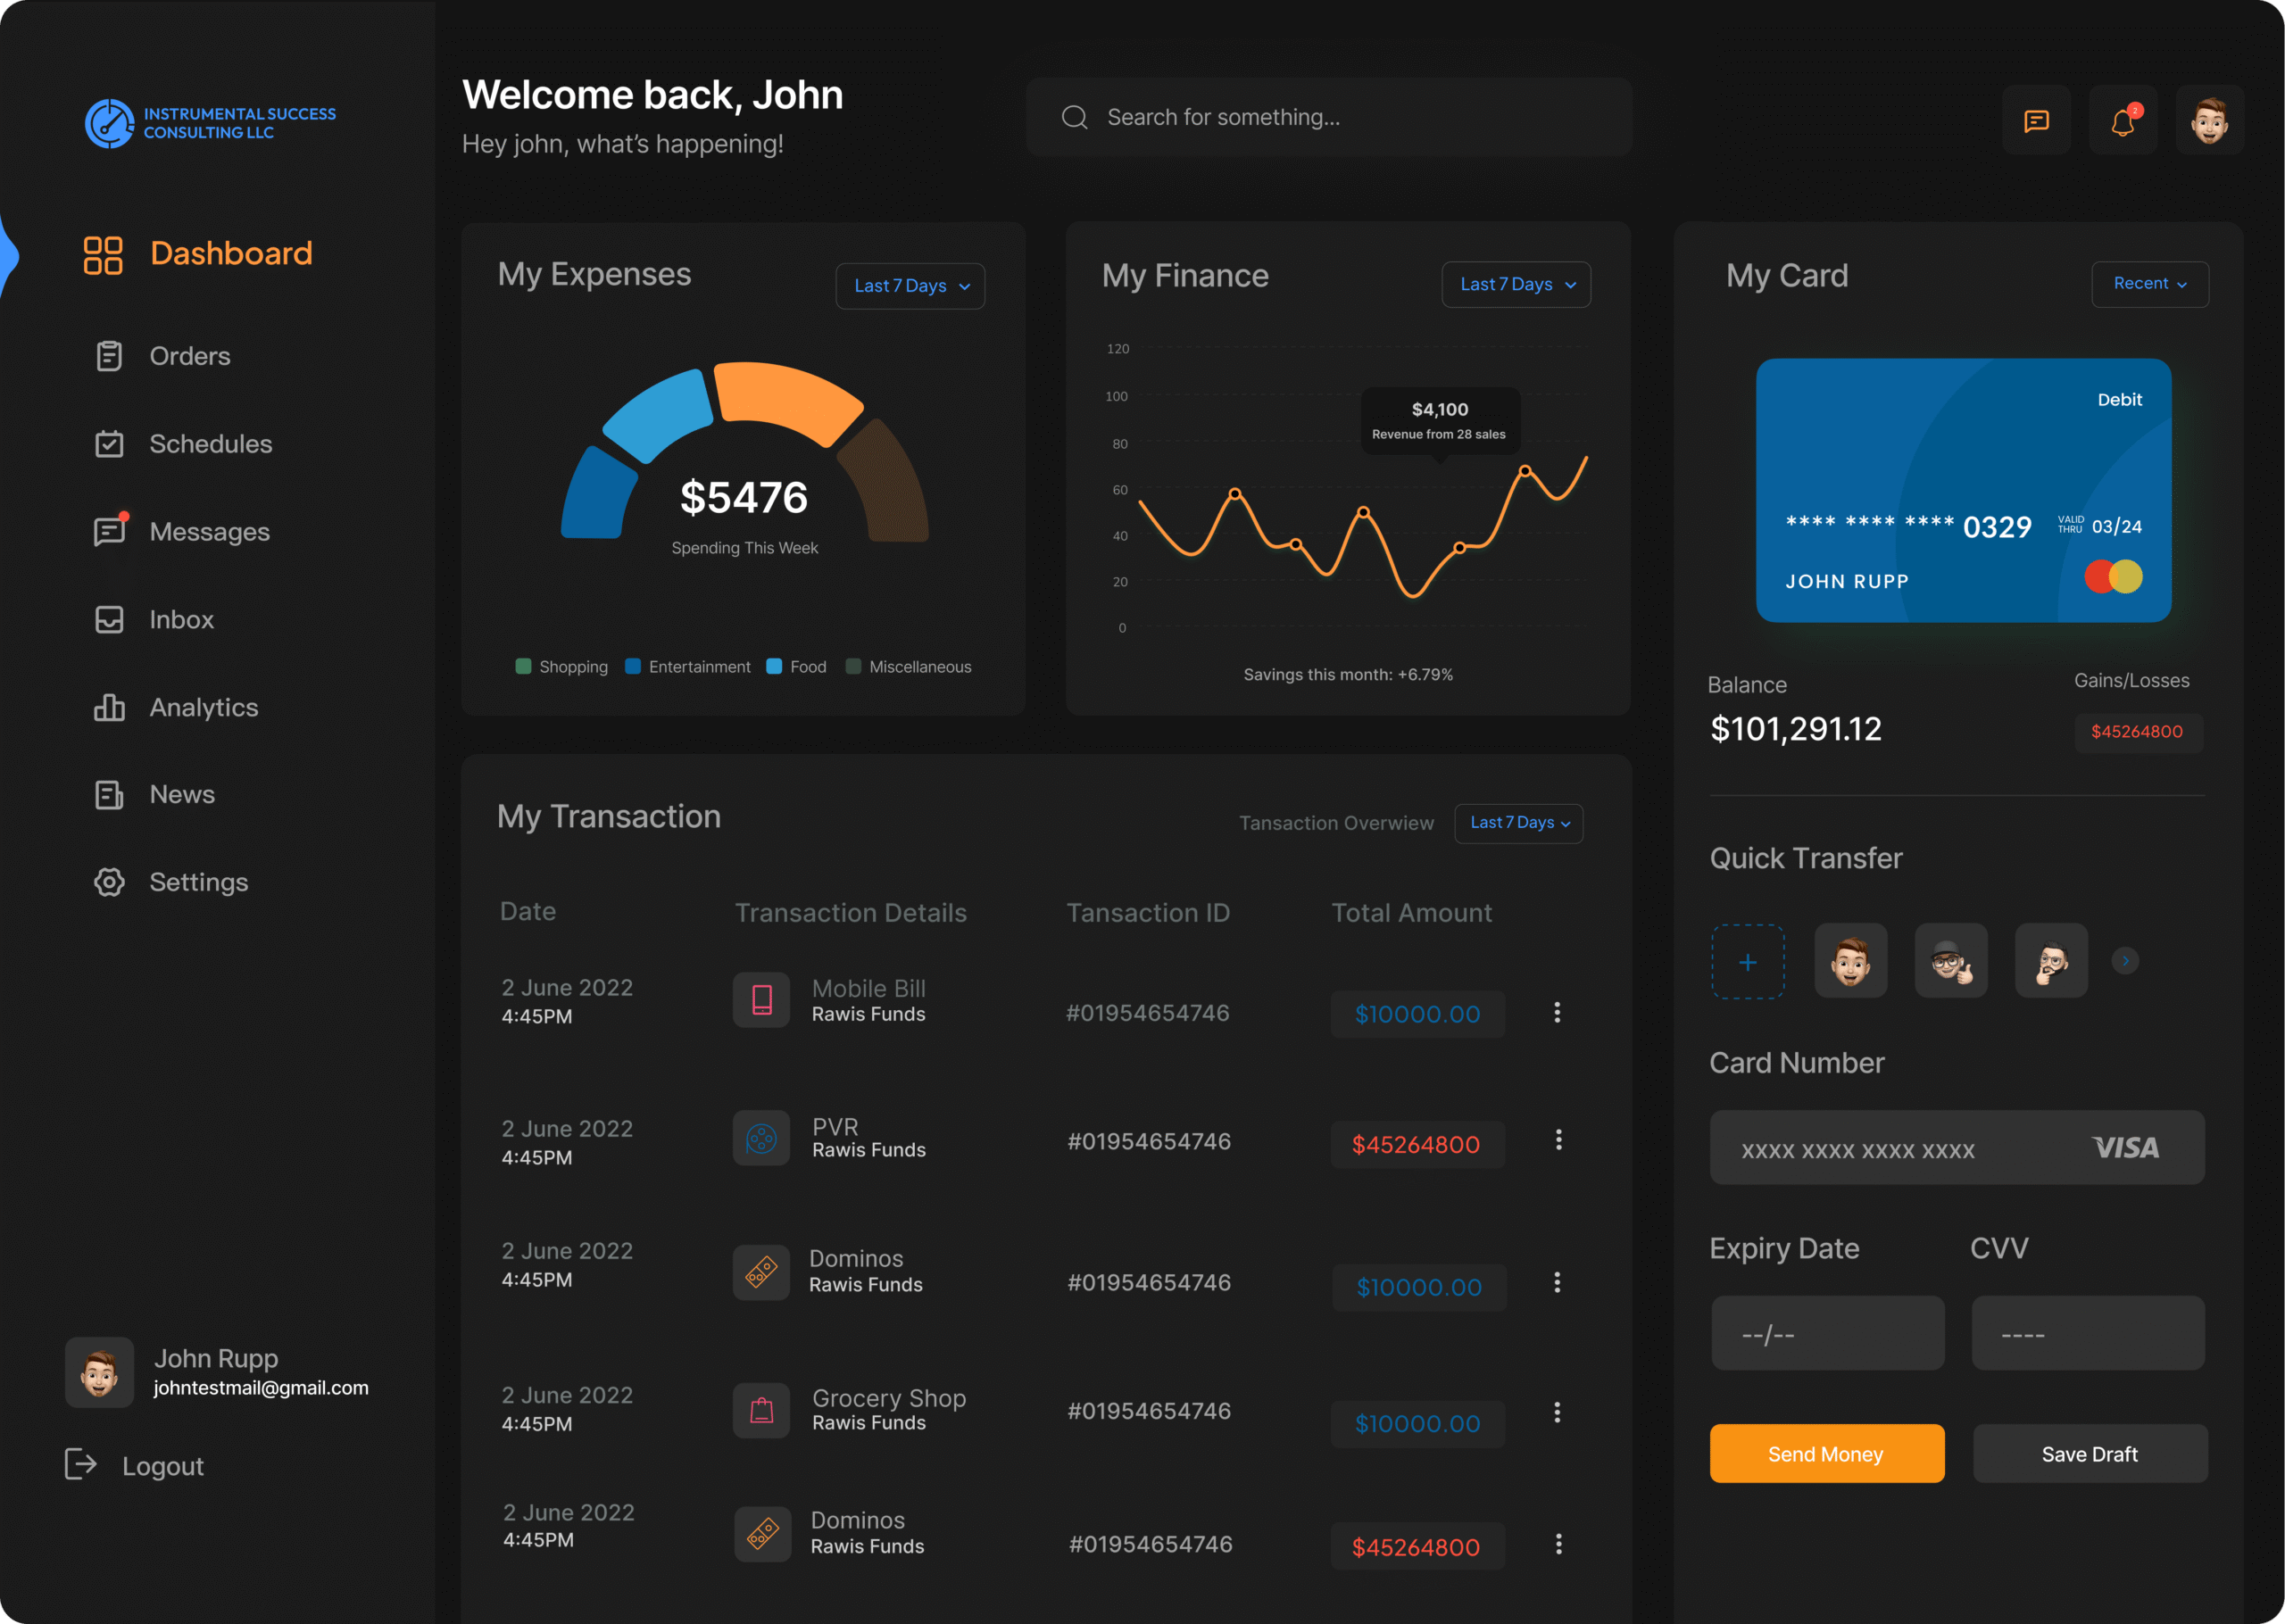Viewport: 2285px width, 1624px height.
Task: Click the notification bell icon
Action: 2122,121
